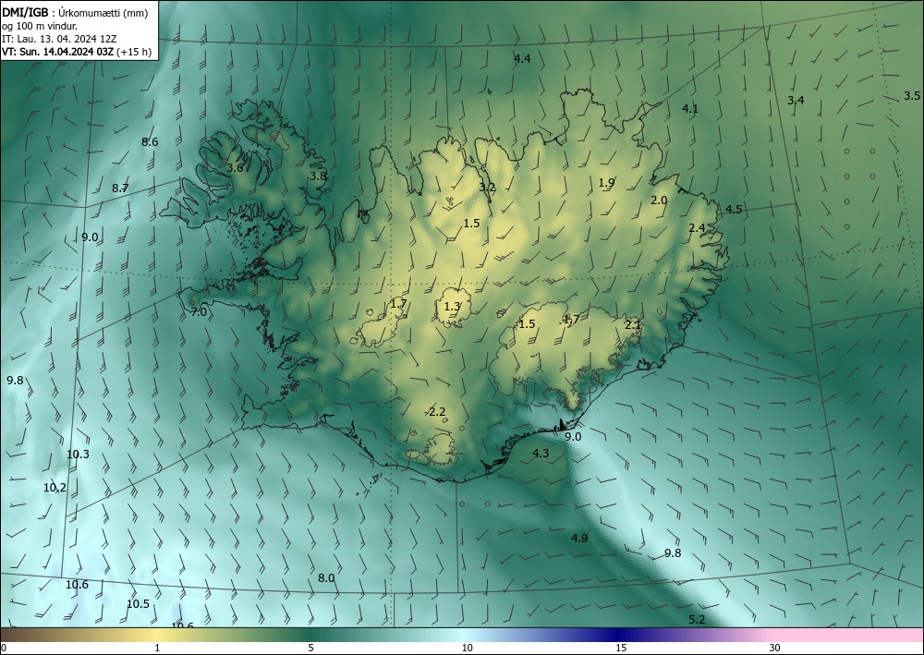Screen dimensions: 924x655
Task: Click the color scale tick label 15
Action: point(621,649)
